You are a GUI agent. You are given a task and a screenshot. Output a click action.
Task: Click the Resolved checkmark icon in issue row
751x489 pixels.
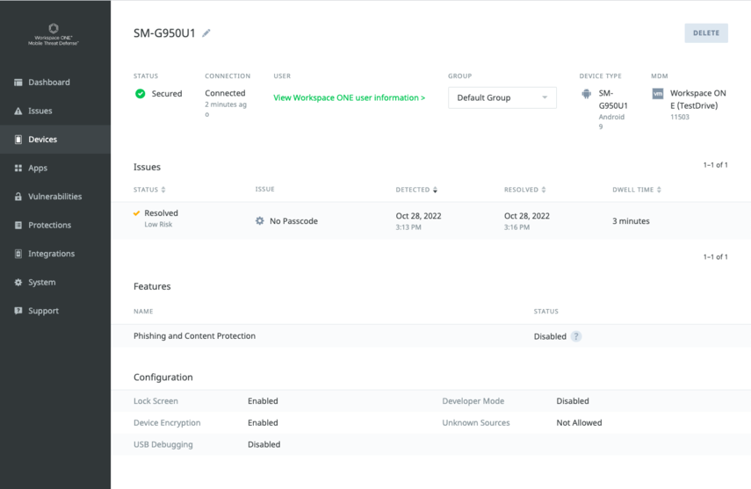coord(136,213)
